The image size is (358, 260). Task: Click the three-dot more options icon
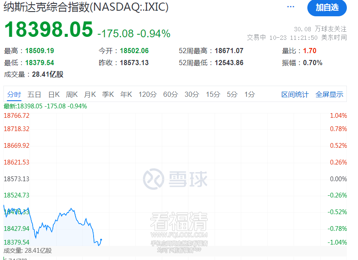coord(291,7)
